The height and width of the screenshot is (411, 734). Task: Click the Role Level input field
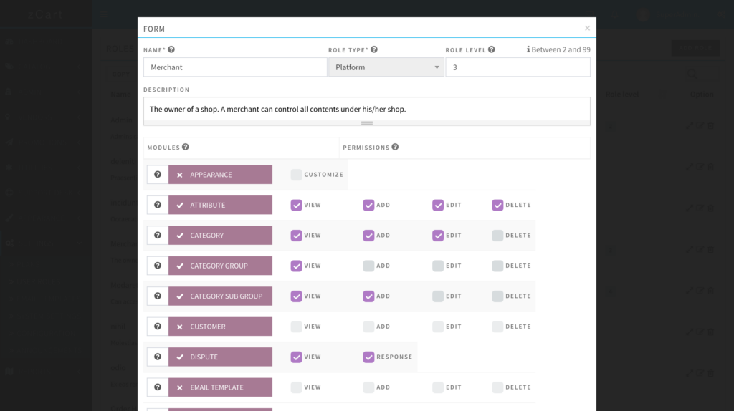pos(518,67)
